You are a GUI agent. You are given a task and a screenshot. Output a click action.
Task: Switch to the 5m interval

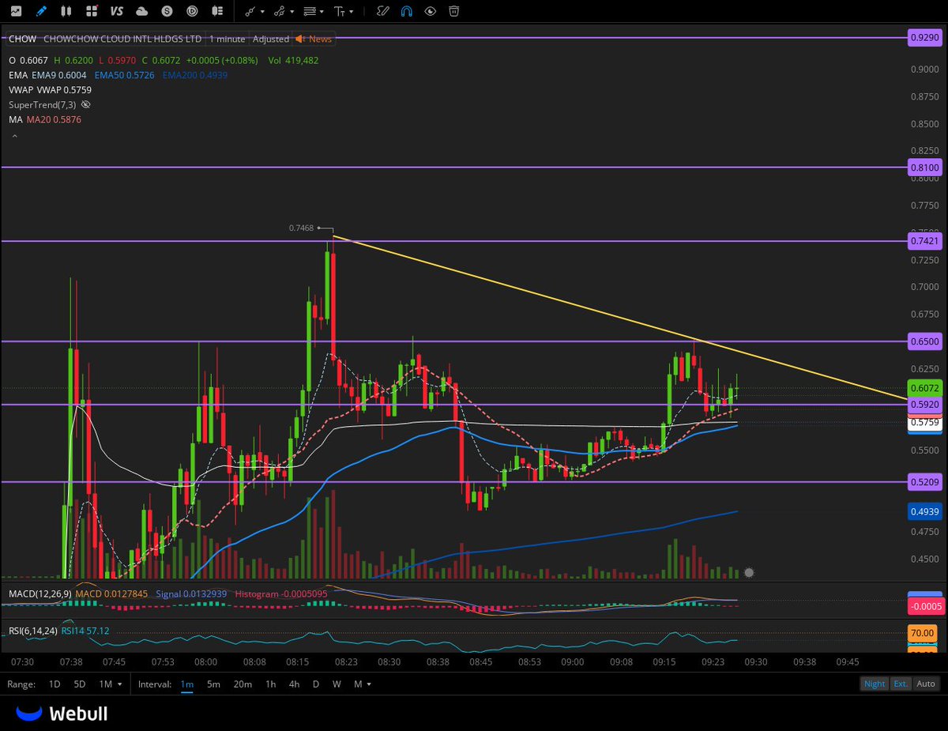point(213,684)
